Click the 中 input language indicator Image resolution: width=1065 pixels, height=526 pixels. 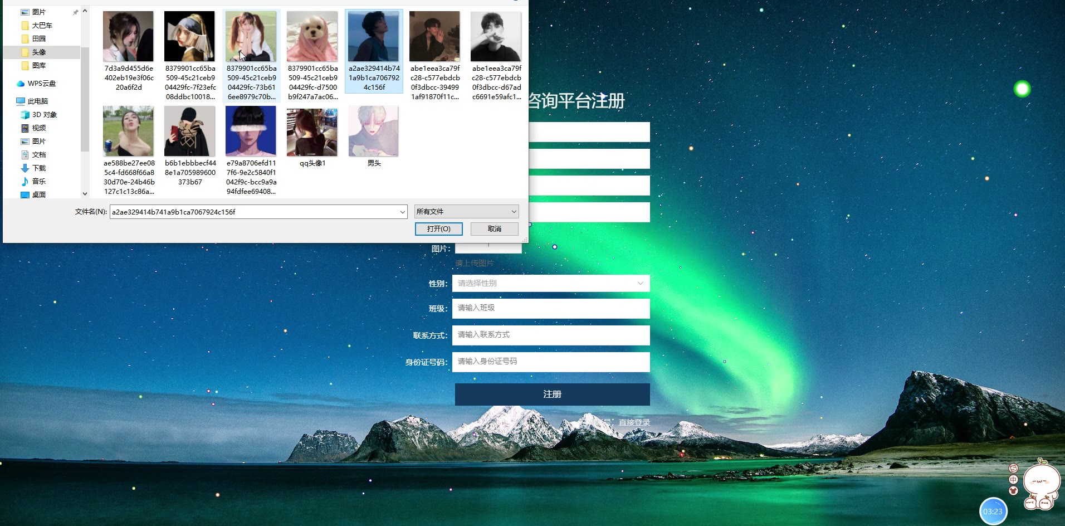pyautogui.click(x=1013, y=480)
